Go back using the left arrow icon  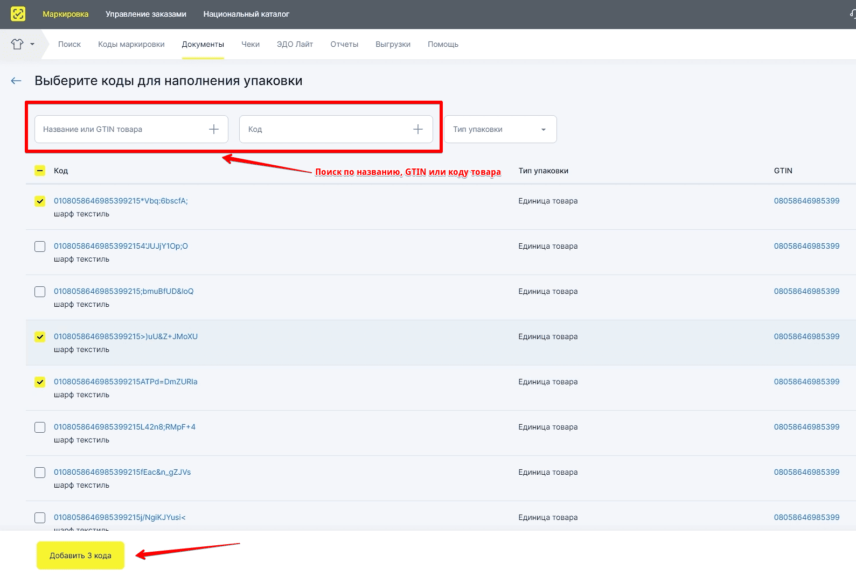(x=16, y=81)
